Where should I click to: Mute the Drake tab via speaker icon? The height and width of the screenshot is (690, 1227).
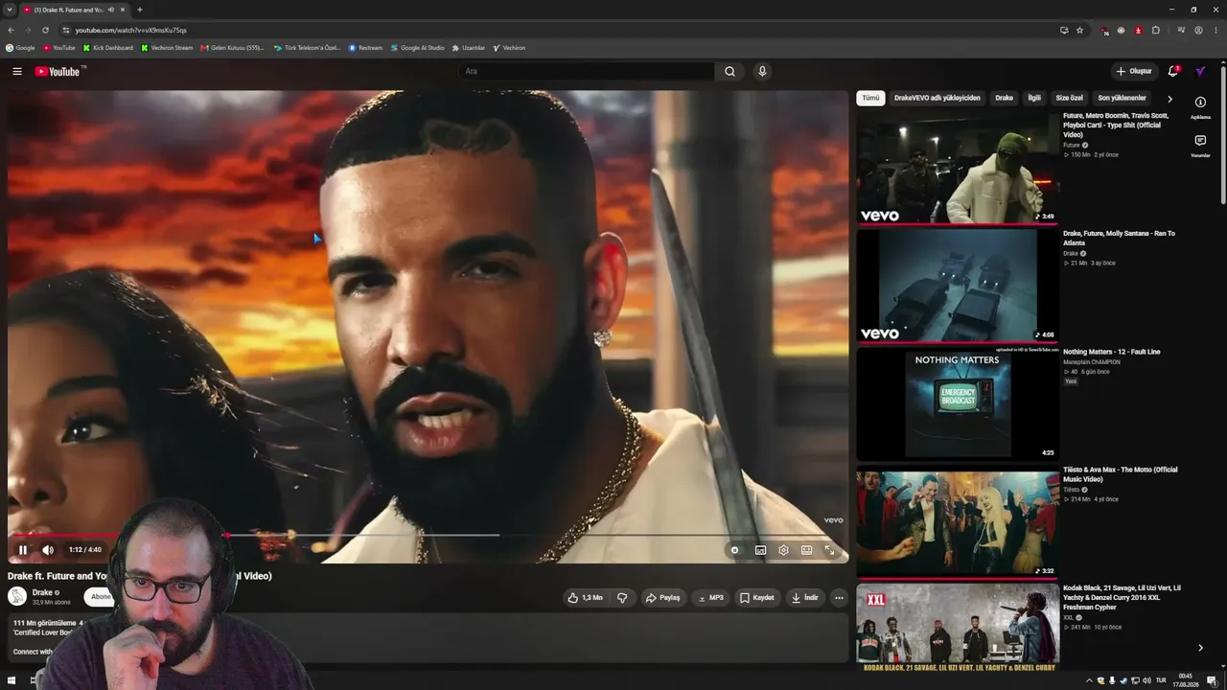point(111,10)
